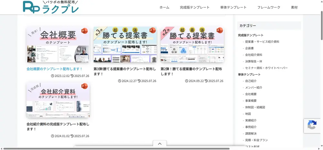The width and height of the screenshot is (323, 150).
Task: Open the 完成版テンプレート nav menu
Action: pyautogui.click(x=195, y=7)
